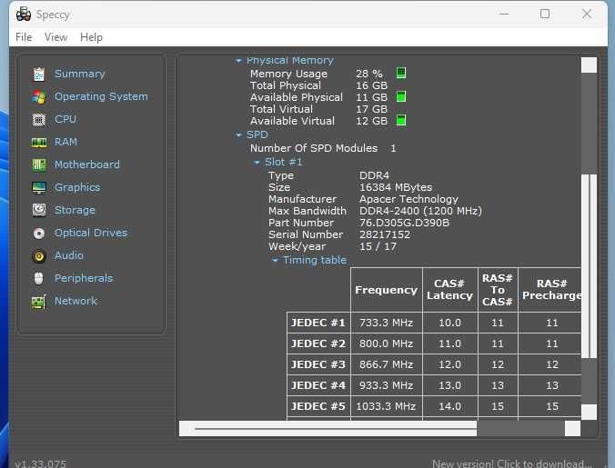The height and width of the screenshot is (468, 615).
Task: Click the vertical scrollbar down button
Action: click(589, 412)
